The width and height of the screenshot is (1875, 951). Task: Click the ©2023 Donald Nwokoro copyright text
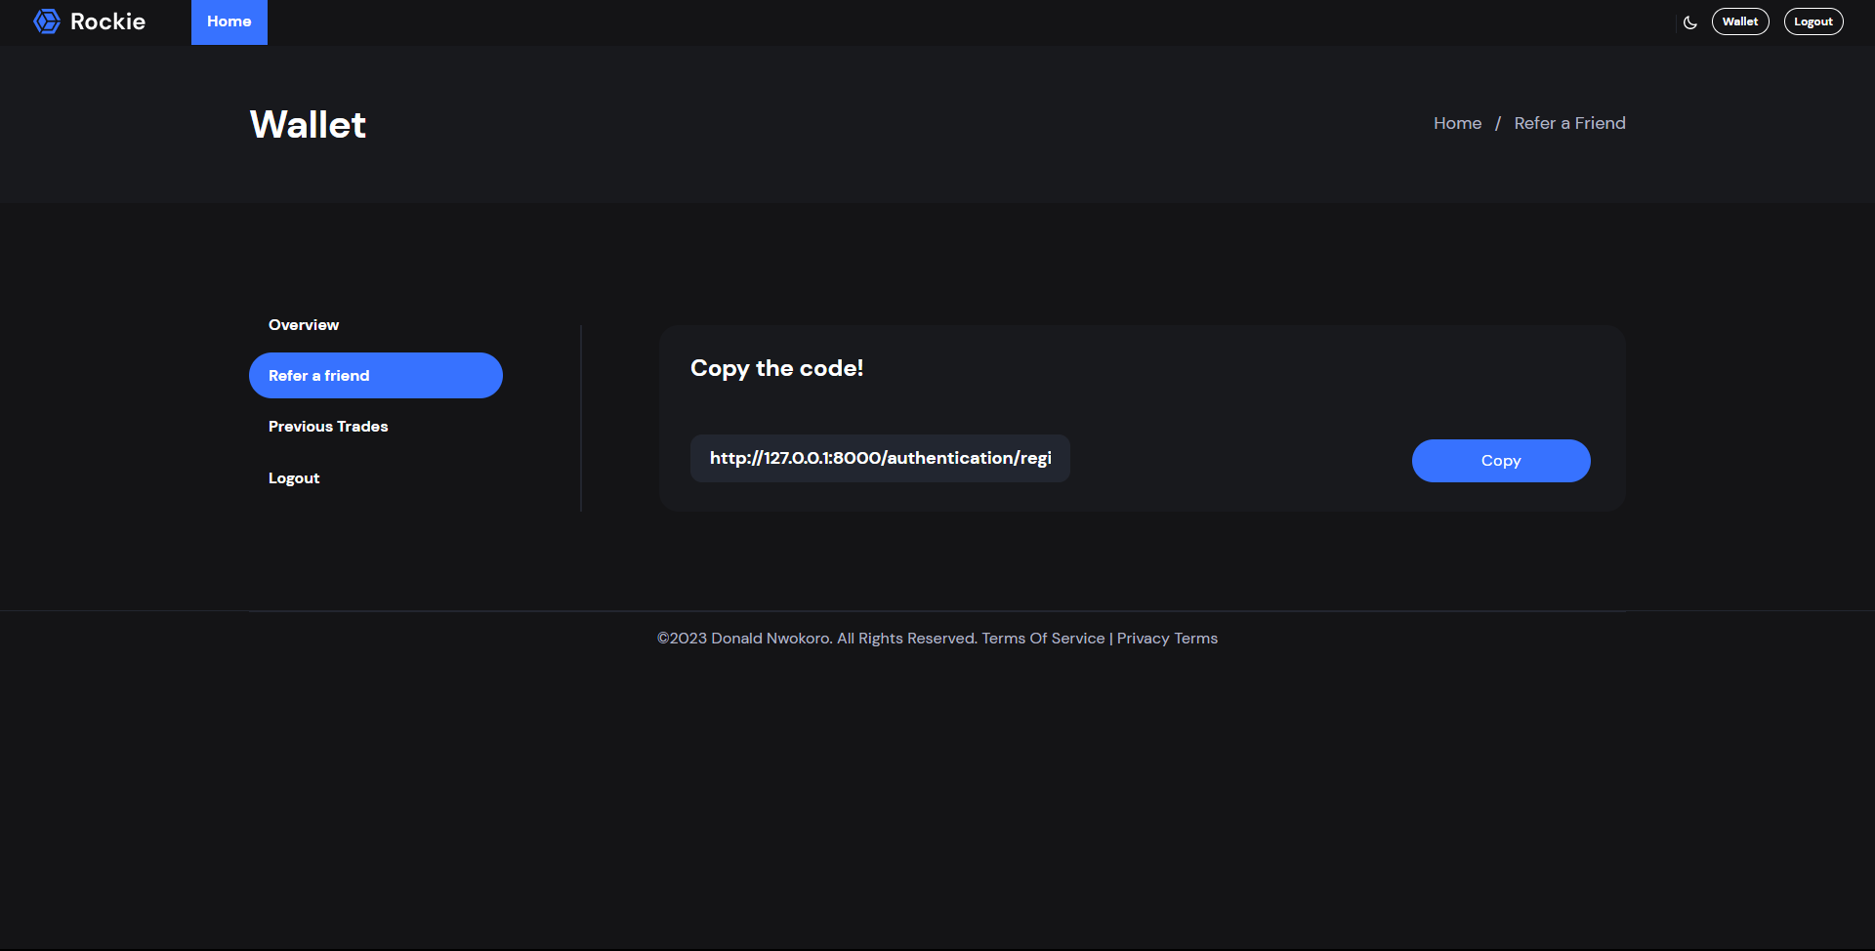817,639
